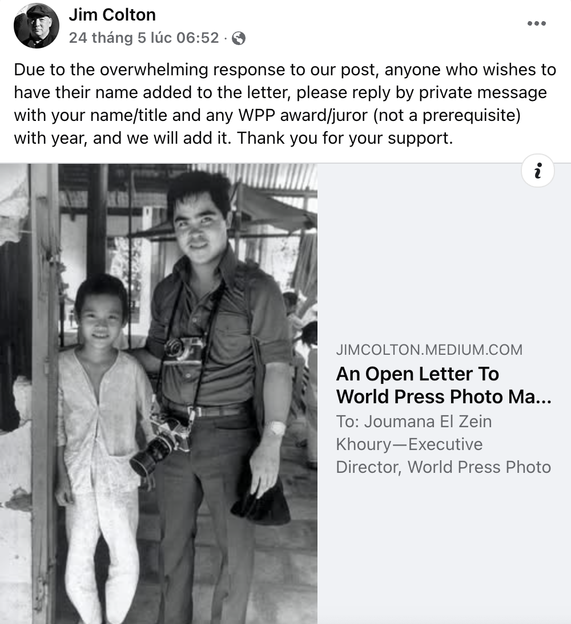571x624 pixels.
Task: Click the Jim Colton author name
Action: click(x=112, y=15)
